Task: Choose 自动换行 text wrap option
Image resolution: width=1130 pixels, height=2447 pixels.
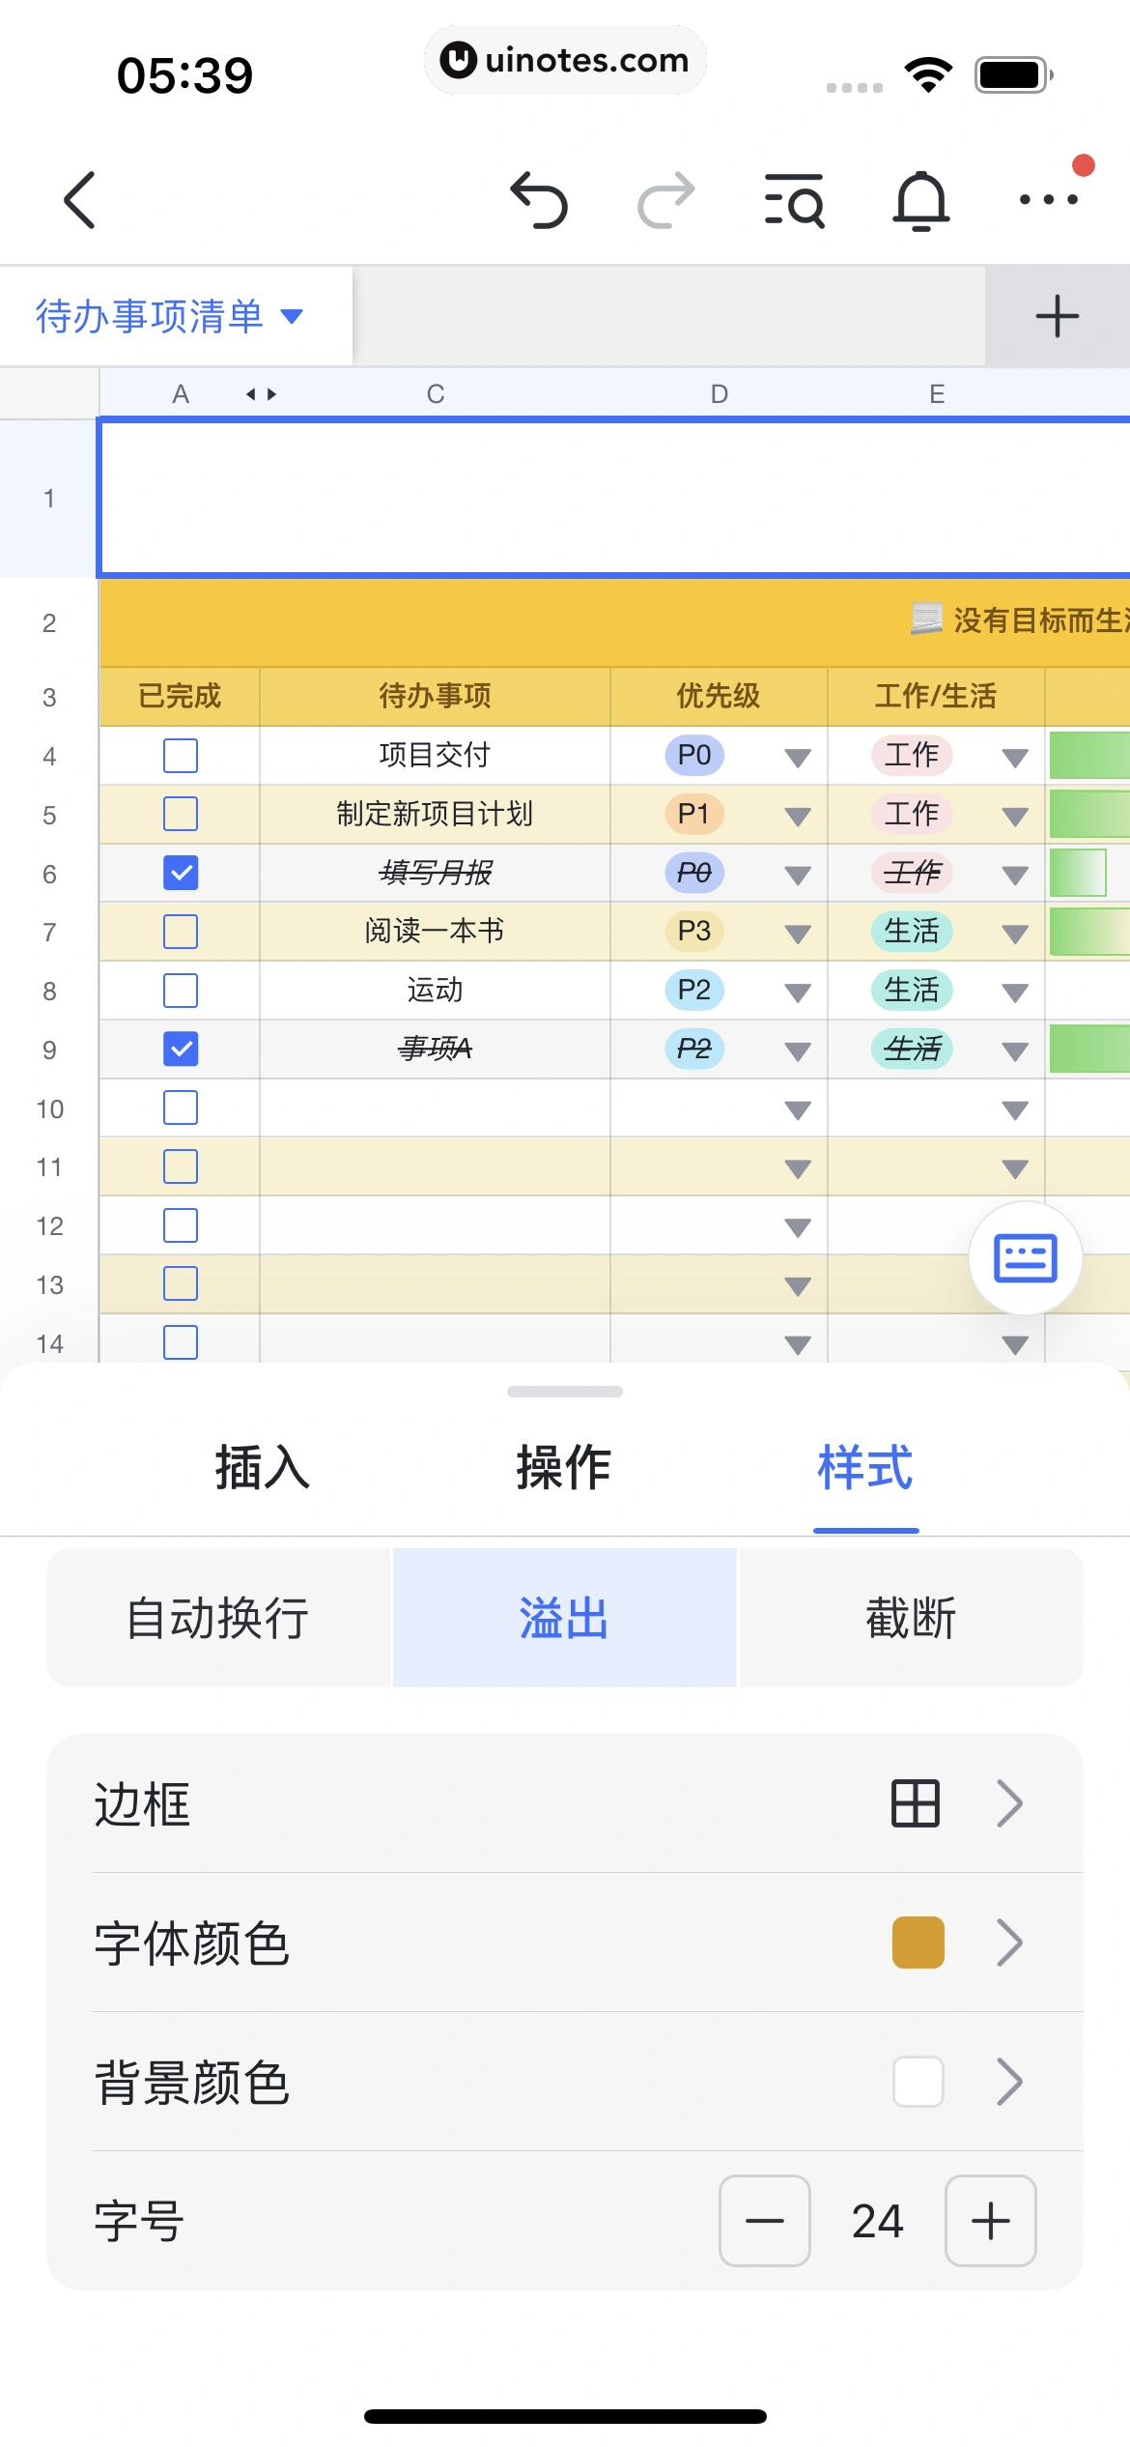Action: (x=218, y=1618)
